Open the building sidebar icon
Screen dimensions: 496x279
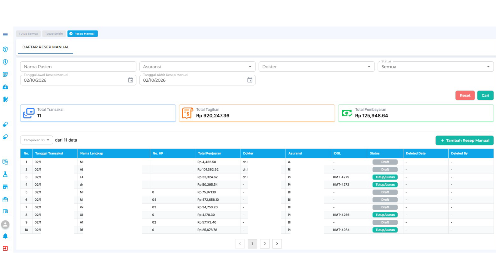pos(5,199)
